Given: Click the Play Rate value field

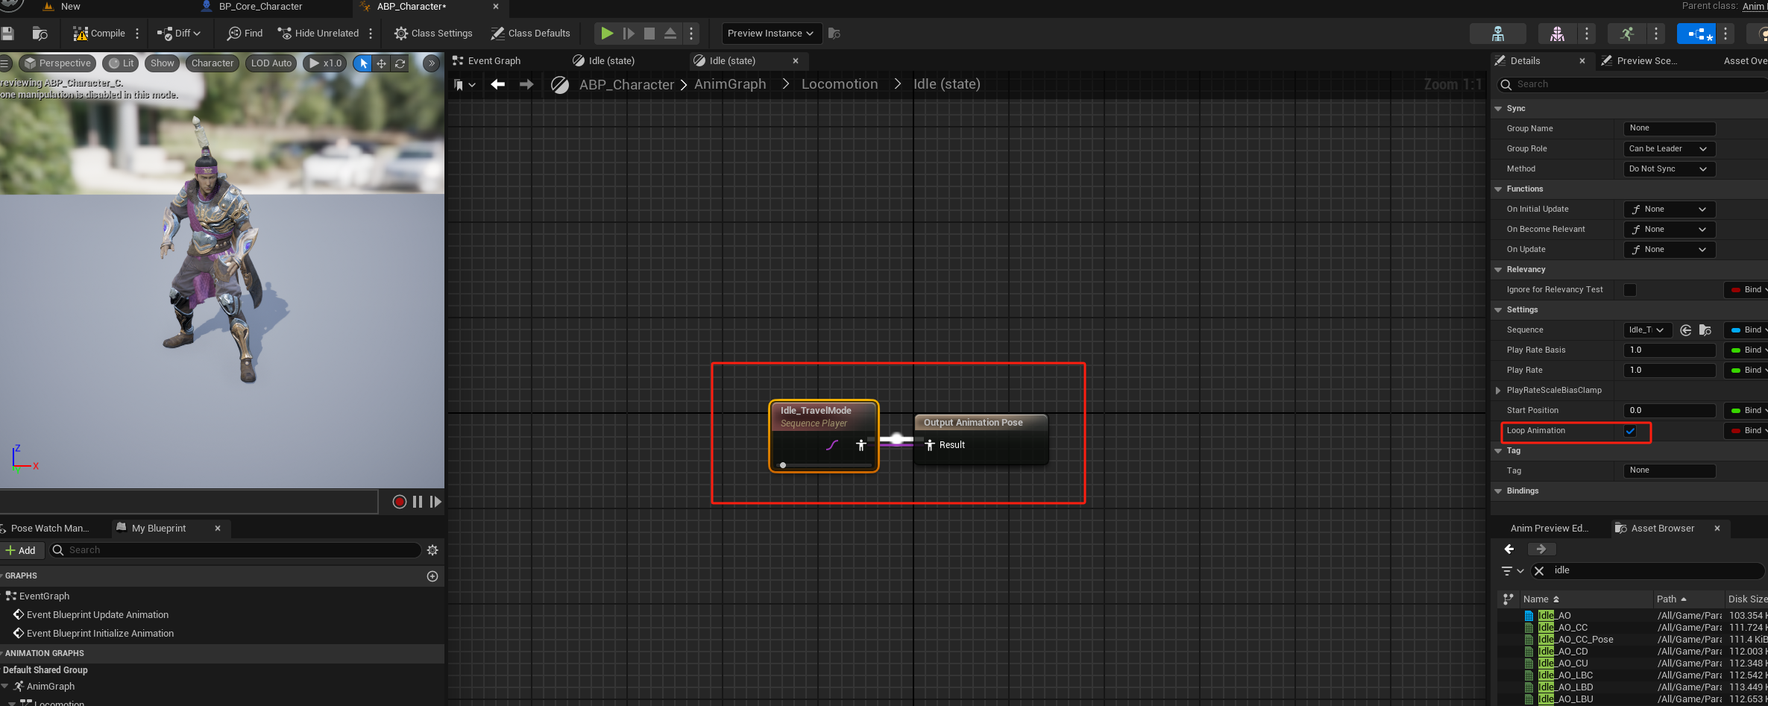Looking at the screenshot, I should tap(1670, 371).
